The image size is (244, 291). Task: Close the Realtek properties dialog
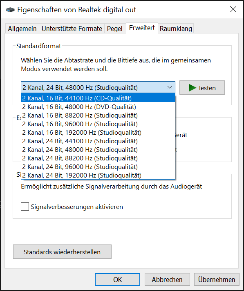233,9
